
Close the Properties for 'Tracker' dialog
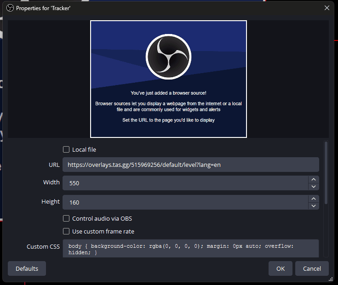(x=327, y=8)
